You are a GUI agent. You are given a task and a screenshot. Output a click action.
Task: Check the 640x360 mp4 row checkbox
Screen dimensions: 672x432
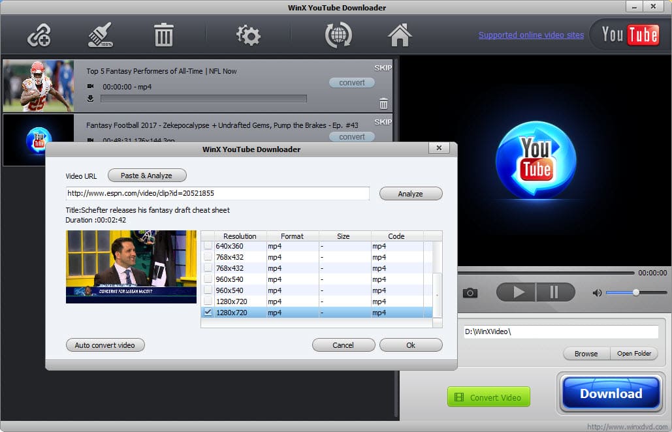coord(208,246)
